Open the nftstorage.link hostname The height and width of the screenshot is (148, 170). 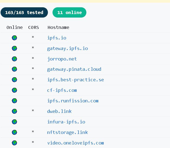pos(67,132)
